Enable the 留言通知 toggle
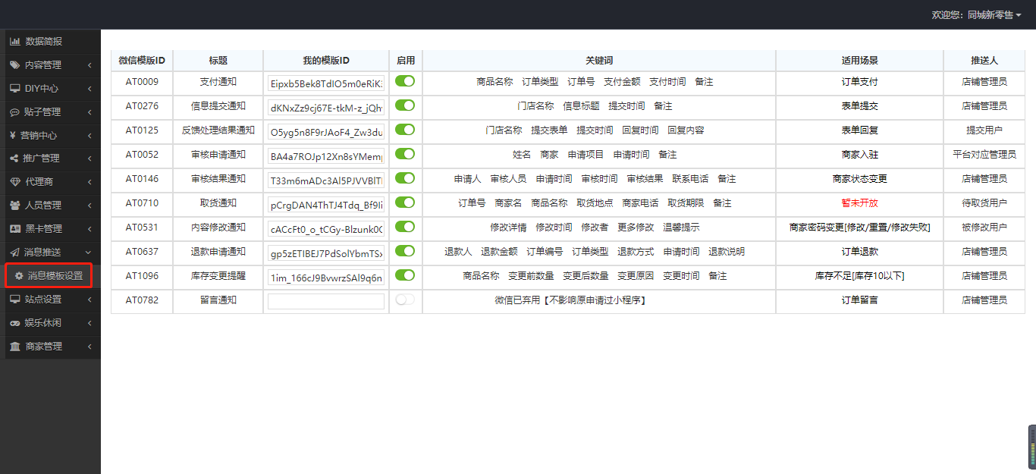Viewport: 1036px width, 474px height. pos(404,300)
